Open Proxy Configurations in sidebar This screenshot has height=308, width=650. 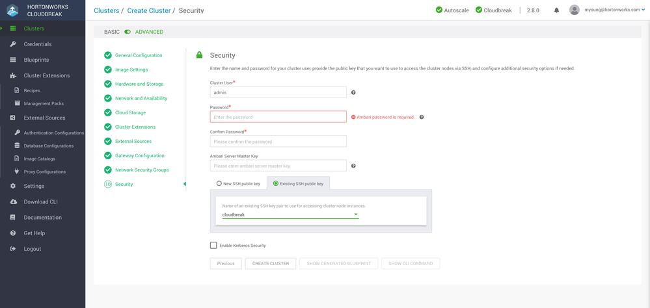[x=45, y=172]
